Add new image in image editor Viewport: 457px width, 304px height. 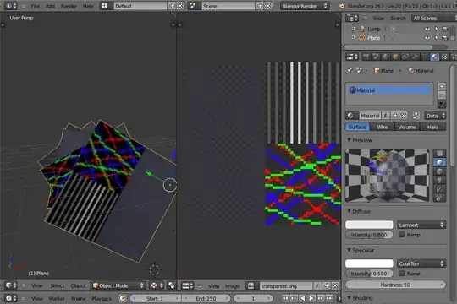click(x=327, y=286)
